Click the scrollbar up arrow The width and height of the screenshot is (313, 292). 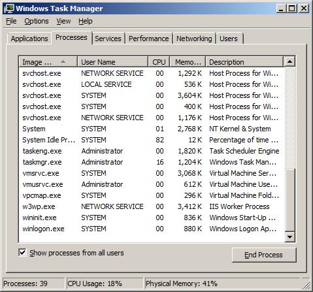click(289, 61)
